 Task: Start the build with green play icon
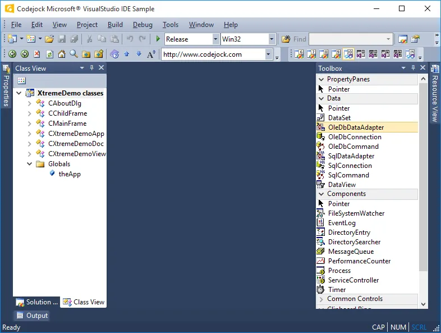coord(158,39)
